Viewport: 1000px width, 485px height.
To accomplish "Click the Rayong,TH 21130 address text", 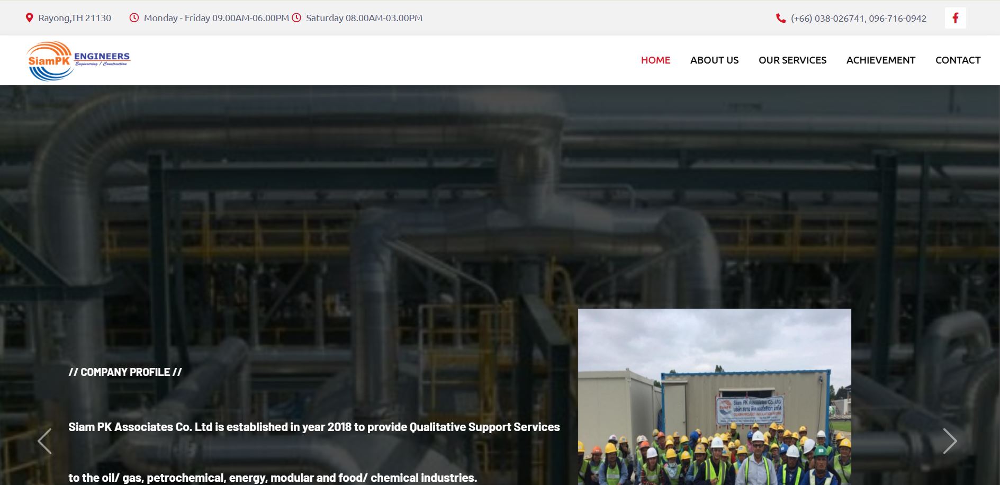I will [x=75, y=18].
